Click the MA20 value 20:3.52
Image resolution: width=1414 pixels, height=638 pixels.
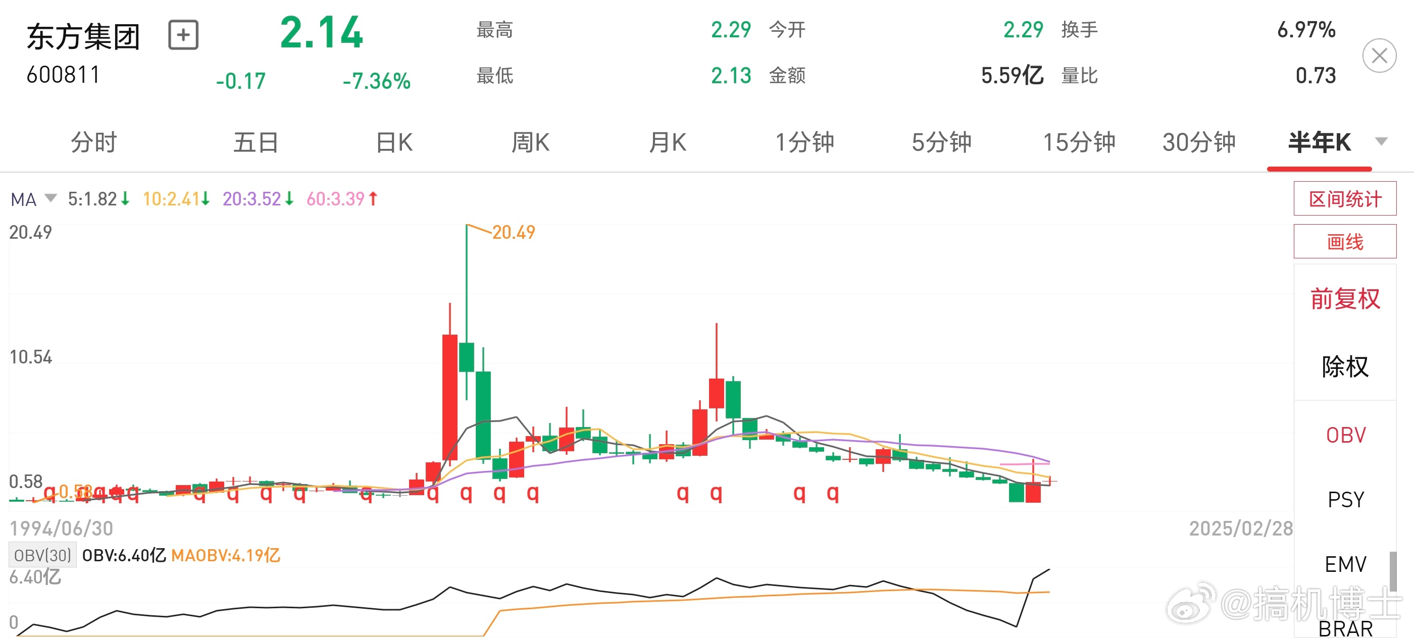(252, 198)
